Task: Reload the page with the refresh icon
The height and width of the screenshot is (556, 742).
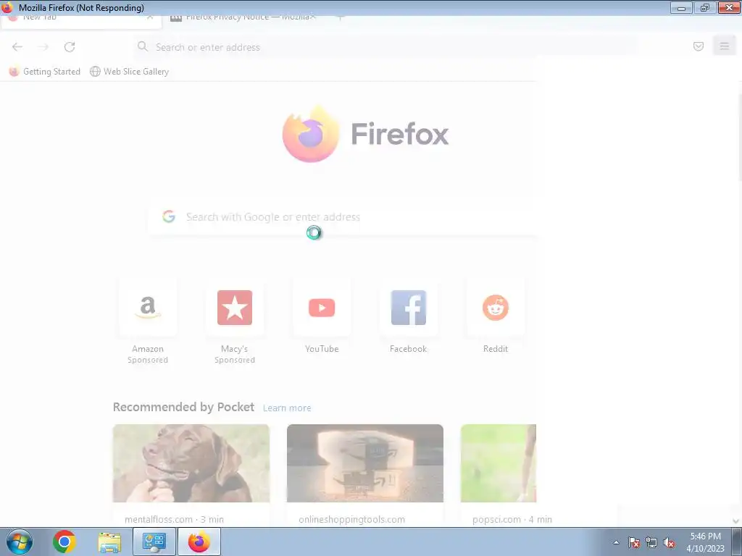Action: [70, 47]
